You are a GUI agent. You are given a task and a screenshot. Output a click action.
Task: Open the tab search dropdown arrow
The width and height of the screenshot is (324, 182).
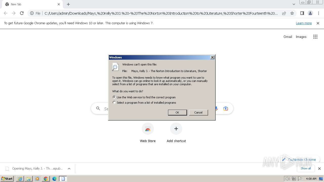294,4
